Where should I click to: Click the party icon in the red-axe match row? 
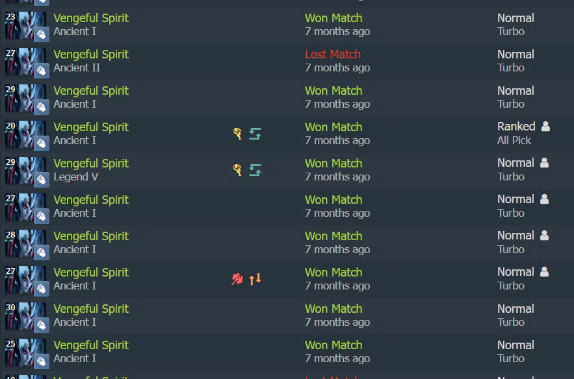[x=544, y=271]
